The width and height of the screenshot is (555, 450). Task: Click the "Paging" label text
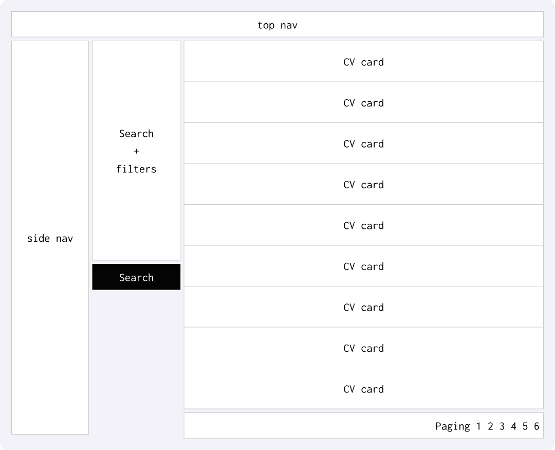(453, 426)
